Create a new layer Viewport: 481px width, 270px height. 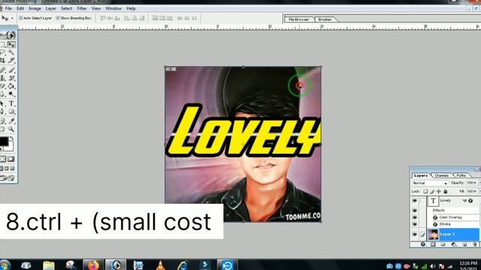(464, 244)
